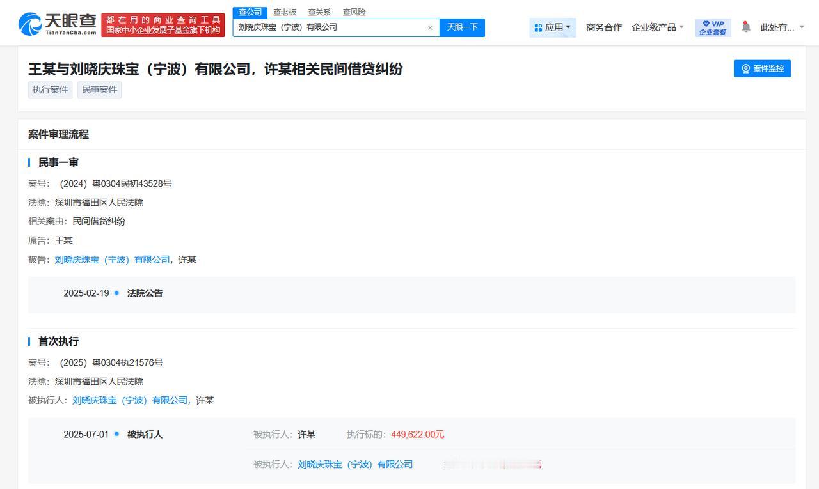Screen dimensions: 819x489
Task: Select the 查公司 search tab
Action: click(x=250, y=12)
